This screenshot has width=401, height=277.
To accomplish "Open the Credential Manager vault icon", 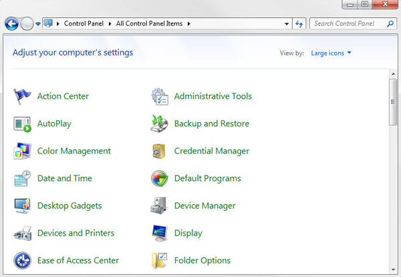I will click(159, 151).
